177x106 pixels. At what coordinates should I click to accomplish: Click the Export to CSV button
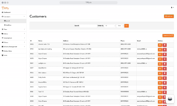click(168, 36)
